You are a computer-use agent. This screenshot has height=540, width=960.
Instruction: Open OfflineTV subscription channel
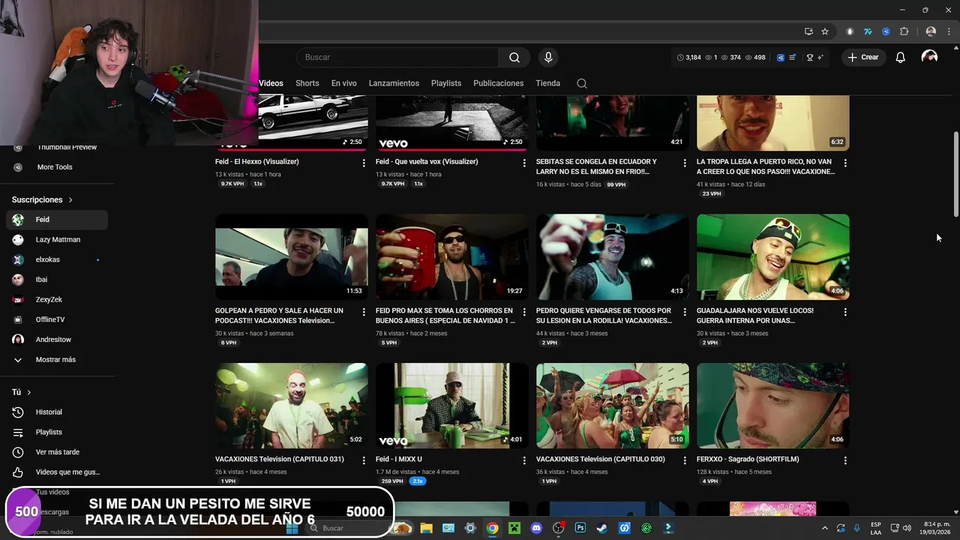57,319
